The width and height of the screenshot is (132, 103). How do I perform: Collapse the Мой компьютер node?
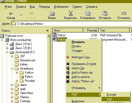2,40
